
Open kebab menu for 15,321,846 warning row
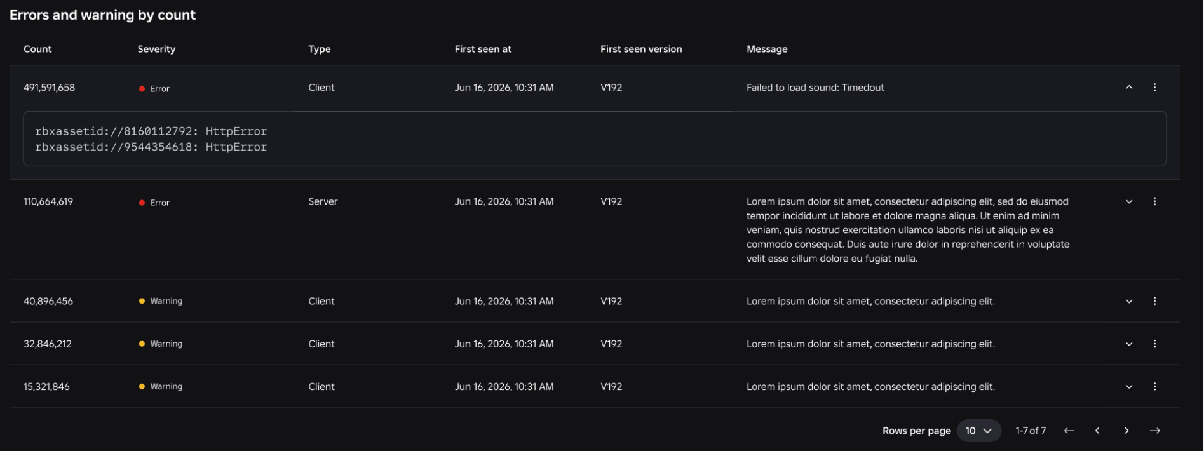click(x=1154, y=386)
